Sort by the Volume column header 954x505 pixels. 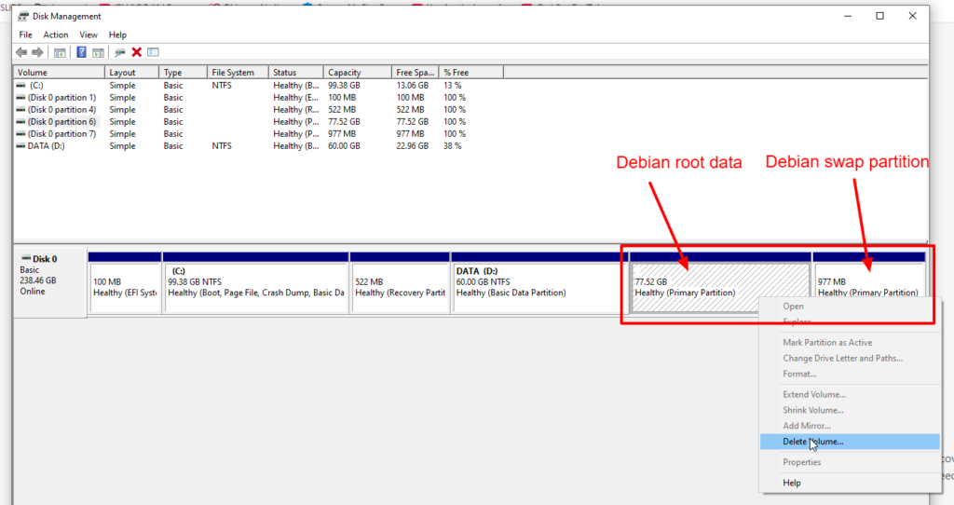[x=59, y=73]
